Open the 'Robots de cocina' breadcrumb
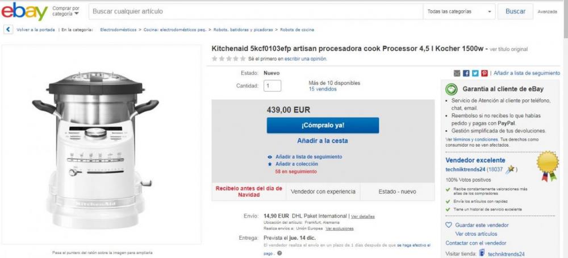Image resolution: width=568 pixels, height=258 pixels. coord(297,30)
